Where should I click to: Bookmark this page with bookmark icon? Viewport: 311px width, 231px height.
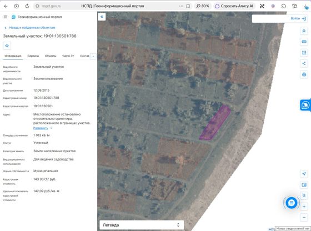(x=188, y=6)
